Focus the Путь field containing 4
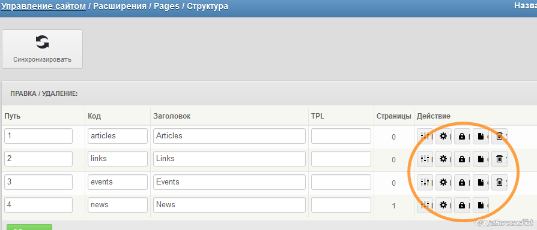The height and width of the screenshot is (230, 537). 38,205
